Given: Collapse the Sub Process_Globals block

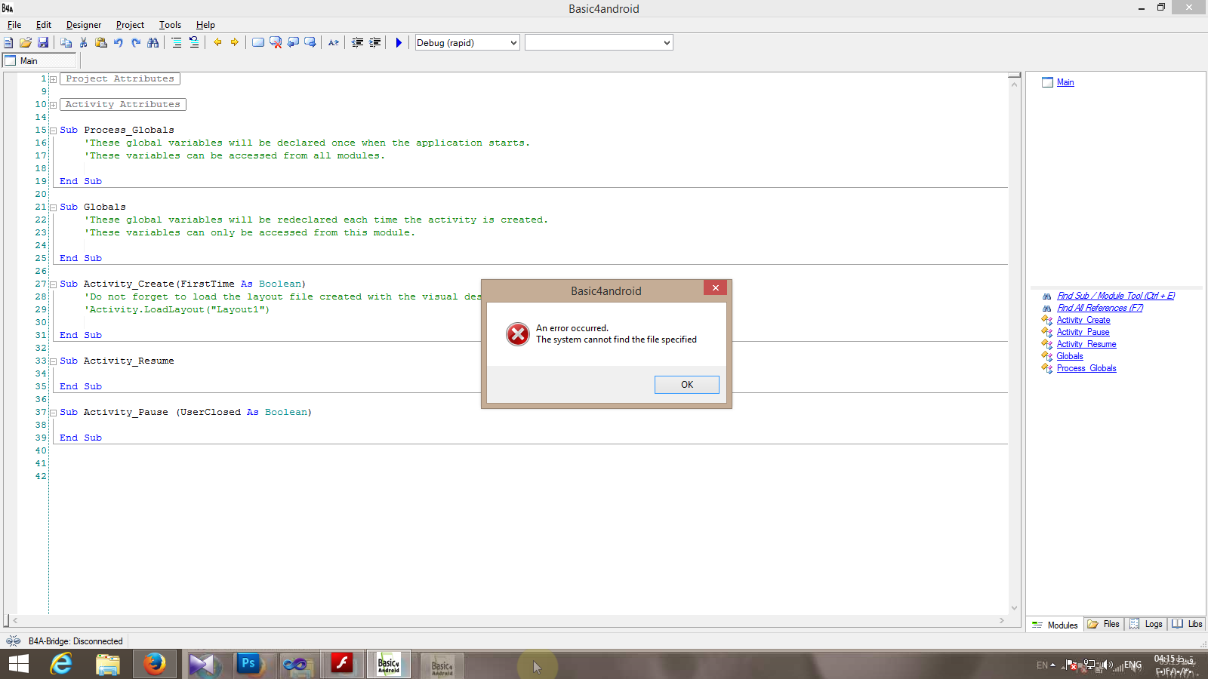Looking at the screenshot, I should click(x=53, y=131).
